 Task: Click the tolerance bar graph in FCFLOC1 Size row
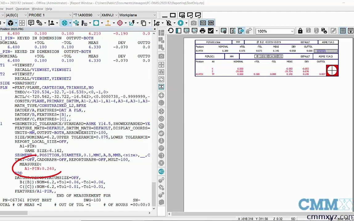click(326, 51)
